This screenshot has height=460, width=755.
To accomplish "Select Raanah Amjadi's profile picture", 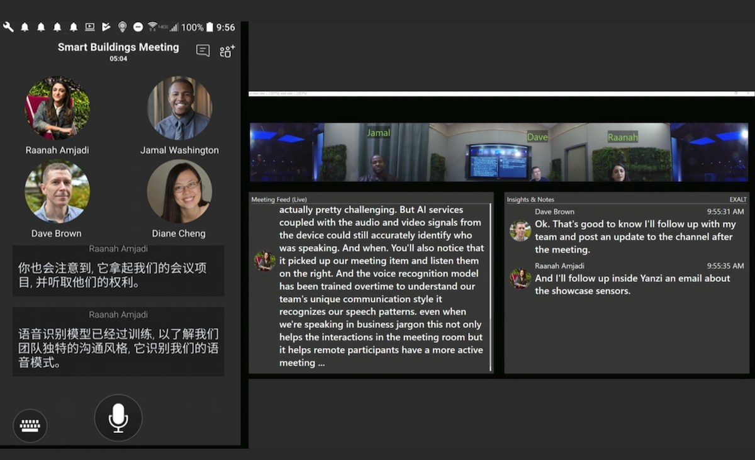I will (57, 108).
